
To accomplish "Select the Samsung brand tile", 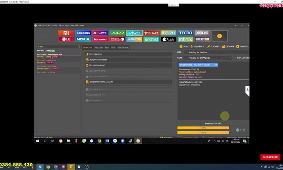I will coord(83,33).
